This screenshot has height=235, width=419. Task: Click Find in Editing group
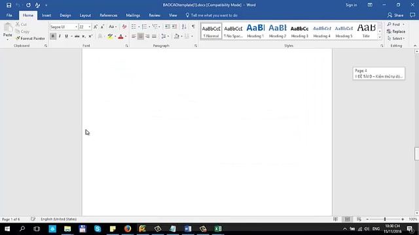394,24
